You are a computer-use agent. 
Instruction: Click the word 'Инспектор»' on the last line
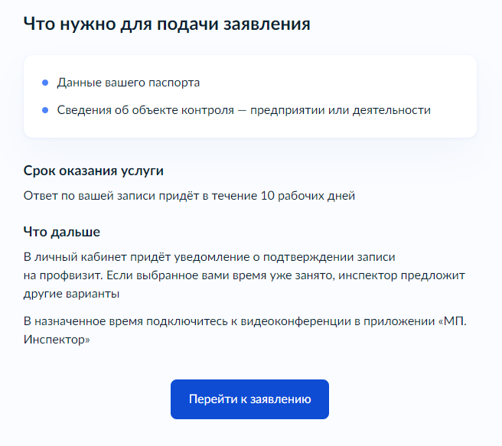tap(57, 340)
